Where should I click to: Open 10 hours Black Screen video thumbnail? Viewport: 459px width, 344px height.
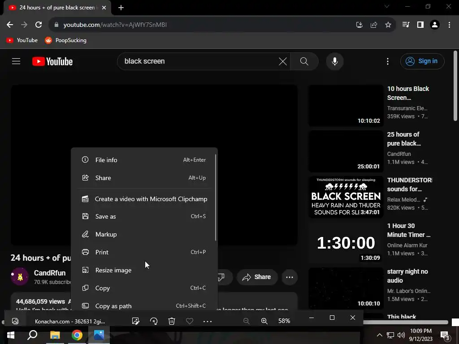(346, 106)
